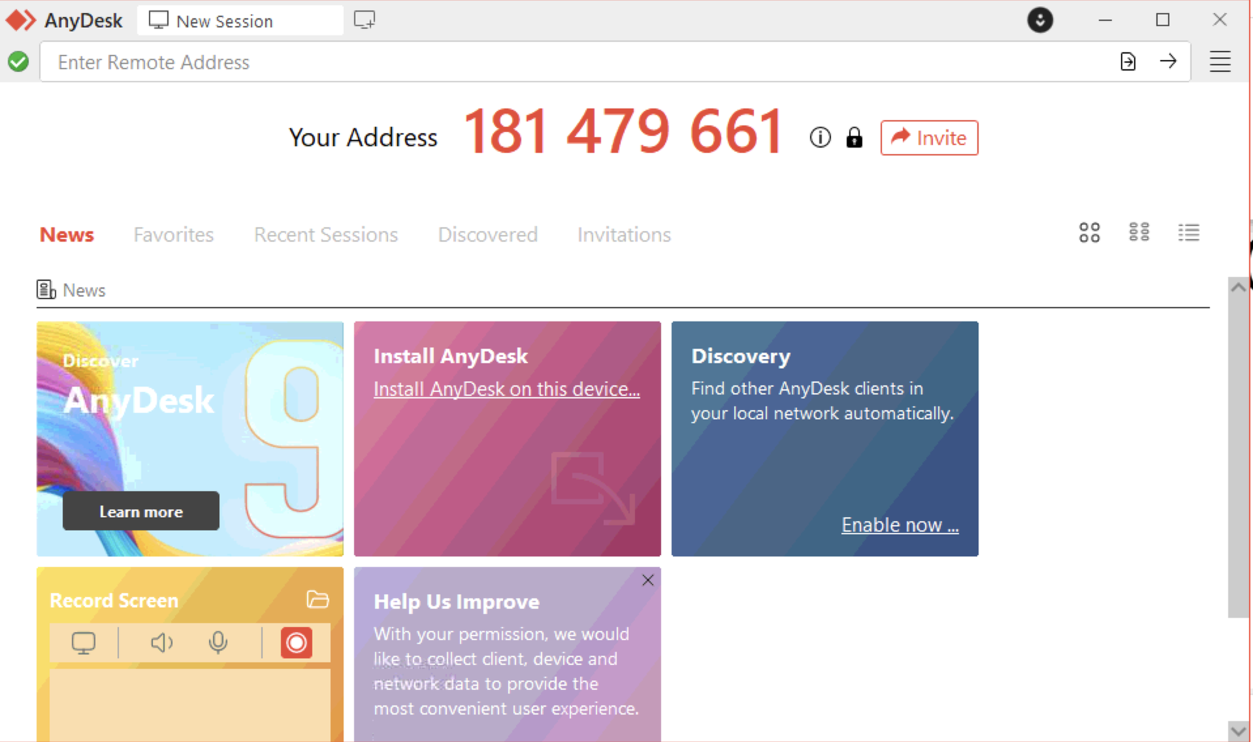Click the Discovery card title
The height and width of the screenshot is (742, 1253).
[x=741, y=356]
